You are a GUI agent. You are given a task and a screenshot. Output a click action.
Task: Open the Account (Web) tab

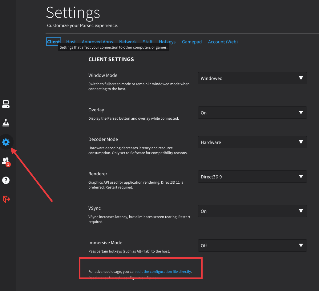[223, 42]
